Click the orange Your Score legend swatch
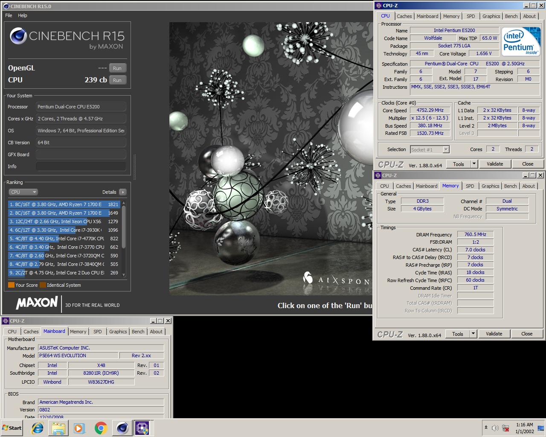Screen dimensions: 546x437 click(11, 285)
